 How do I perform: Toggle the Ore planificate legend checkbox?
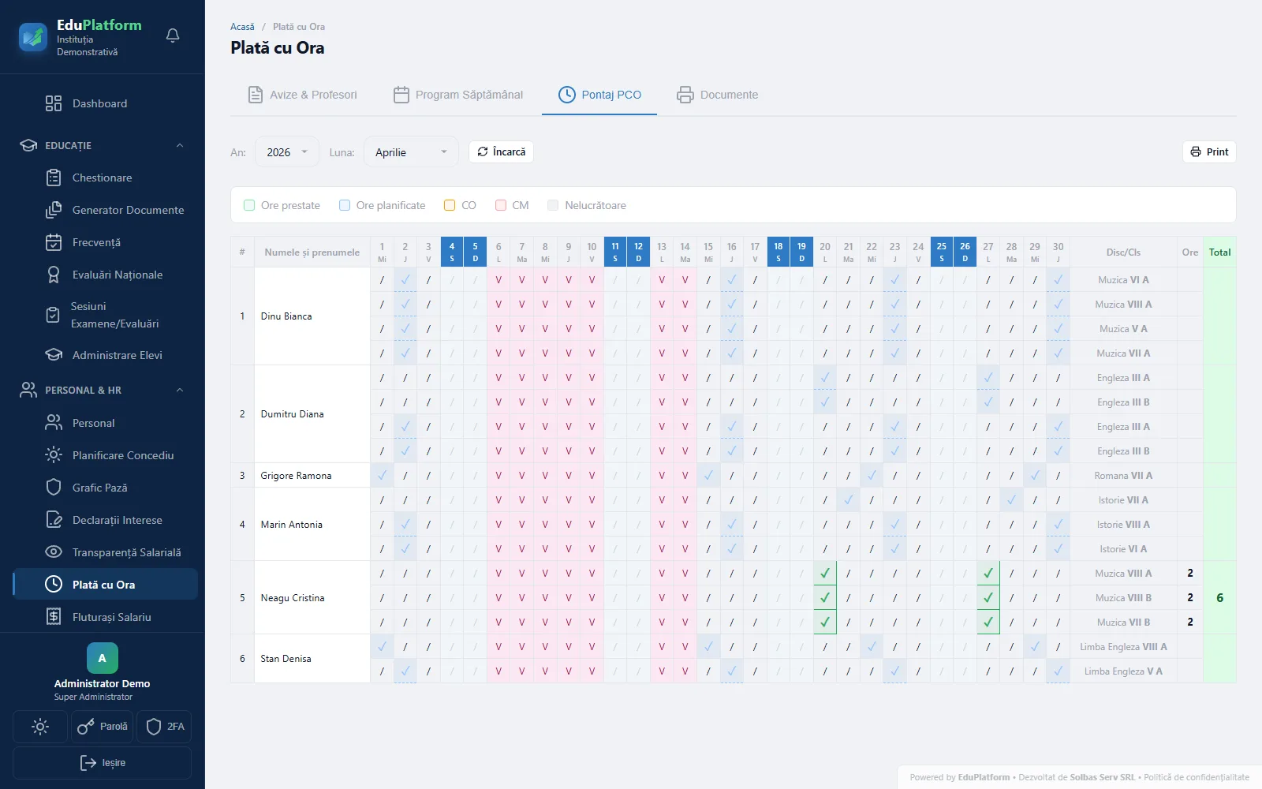click(345, 205)
